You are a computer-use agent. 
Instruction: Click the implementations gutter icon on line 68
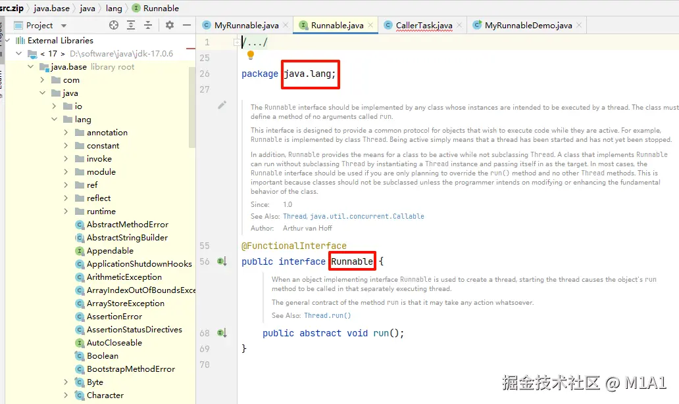[222, 333]
